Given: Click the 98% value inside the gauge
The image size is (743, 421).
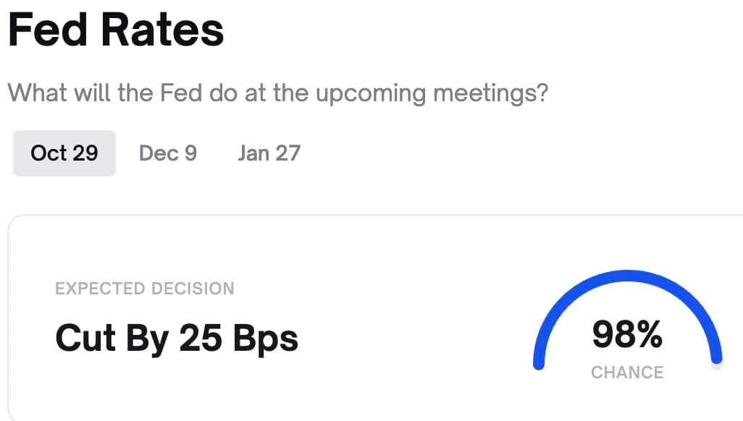Looking at the screenshot, I should (627, 334).
